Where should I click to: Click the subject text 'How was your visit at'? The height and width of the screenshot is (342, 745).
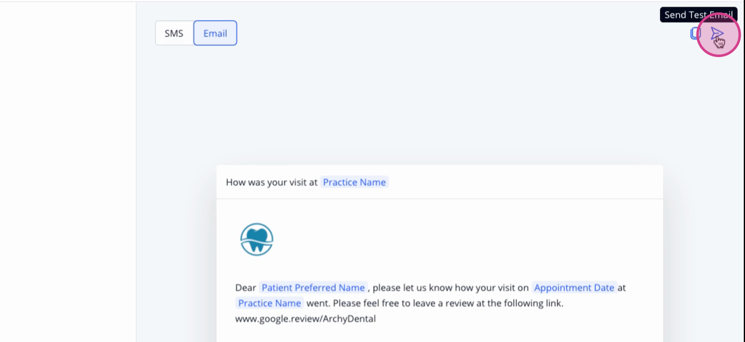[272, 182]
